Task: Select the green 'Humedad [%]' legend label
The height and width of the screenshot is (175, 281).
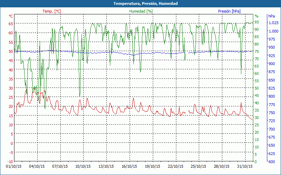Action: (x=141, y=11)
